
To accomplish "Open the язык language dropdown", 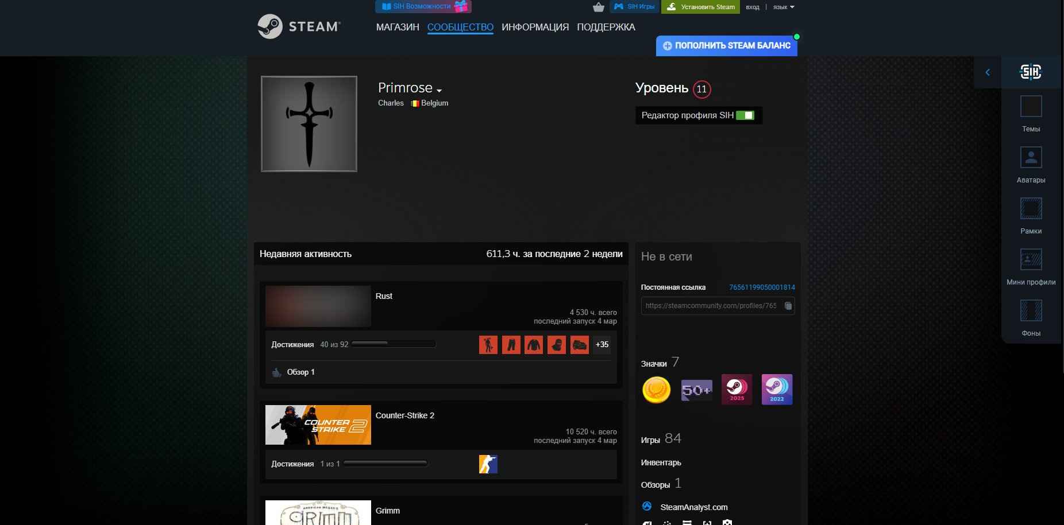I will coord(782,7).
